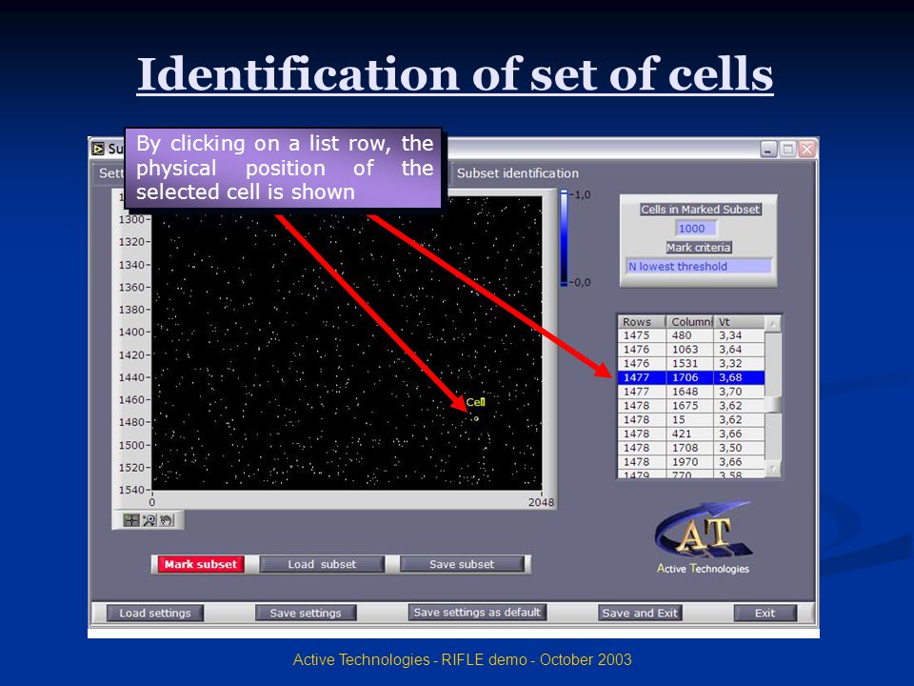Click the y-axis label 1400
The height and width of the screenshot is (686, 914).
coord(131,332)
